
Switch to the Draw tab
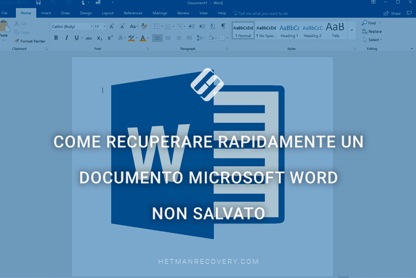pyautogui.click(x=65, y=13)
